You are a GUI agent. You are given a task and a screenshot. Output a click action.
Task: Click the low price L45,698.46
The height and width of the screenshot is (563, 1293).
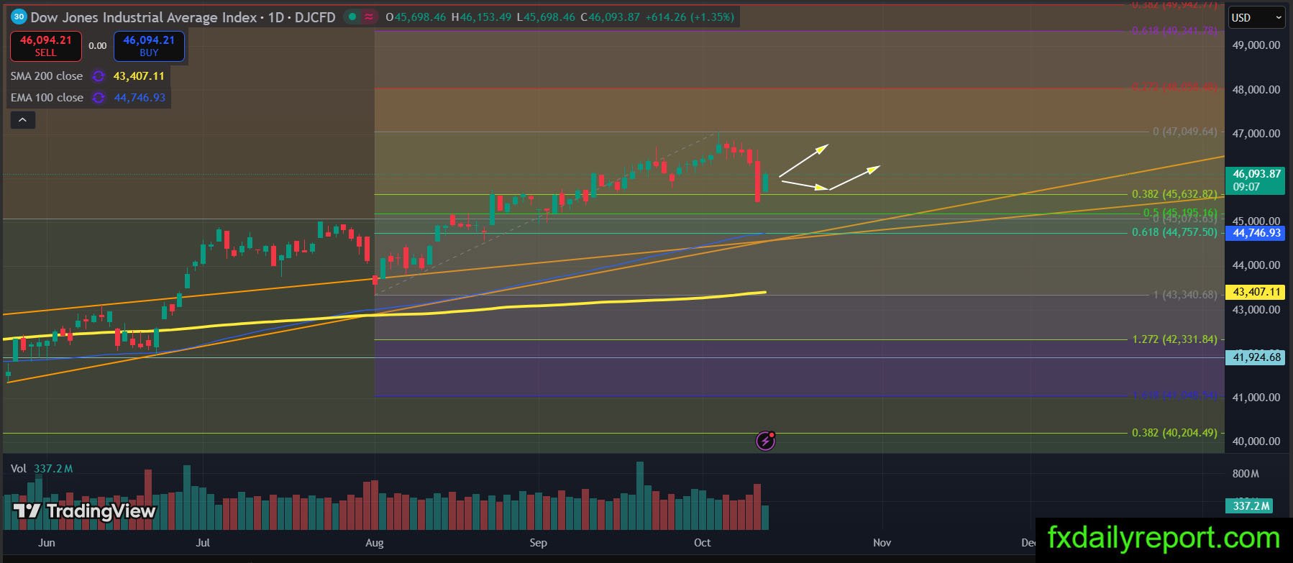click(546, 17)
